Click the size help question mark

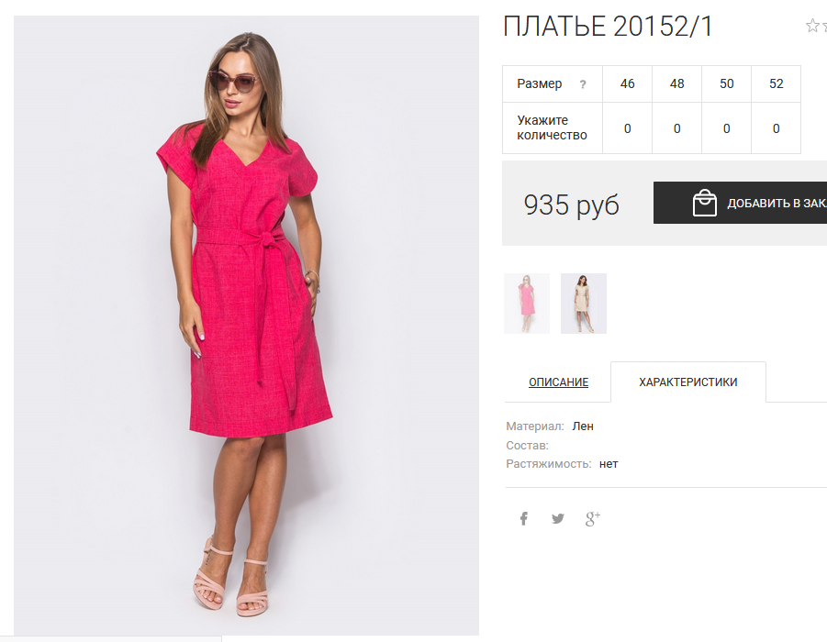[x=583, y=84]
